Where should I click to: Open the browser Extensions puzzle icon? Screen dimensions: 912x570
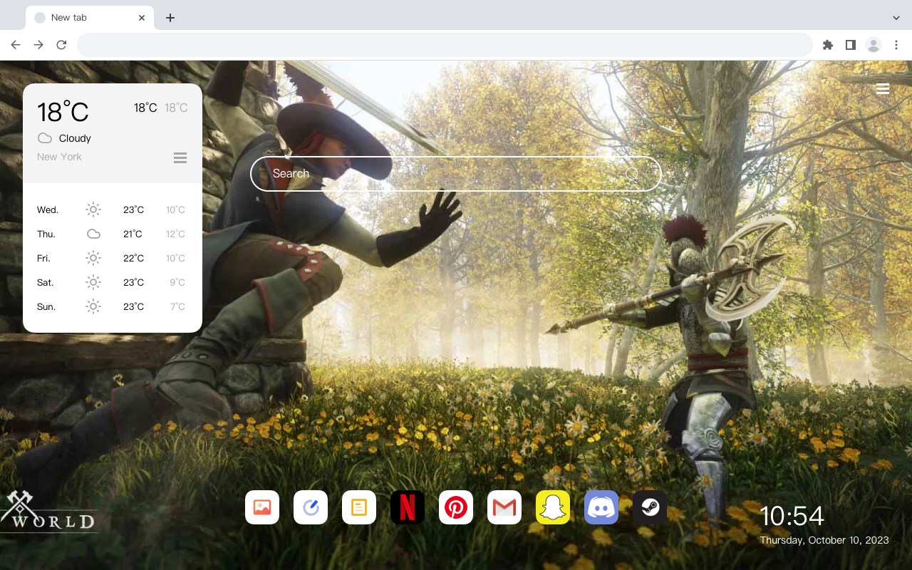827,45
